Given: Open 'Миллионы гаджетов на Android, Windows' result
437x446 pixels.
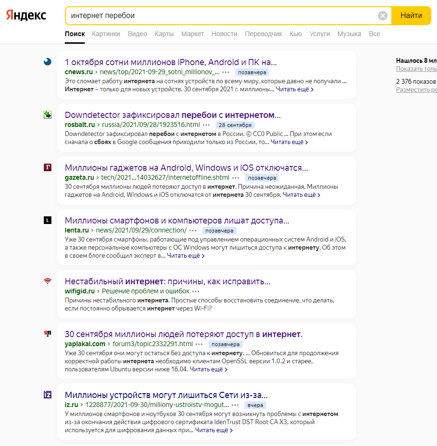Looking at the screenshot, I should (186, 167).
